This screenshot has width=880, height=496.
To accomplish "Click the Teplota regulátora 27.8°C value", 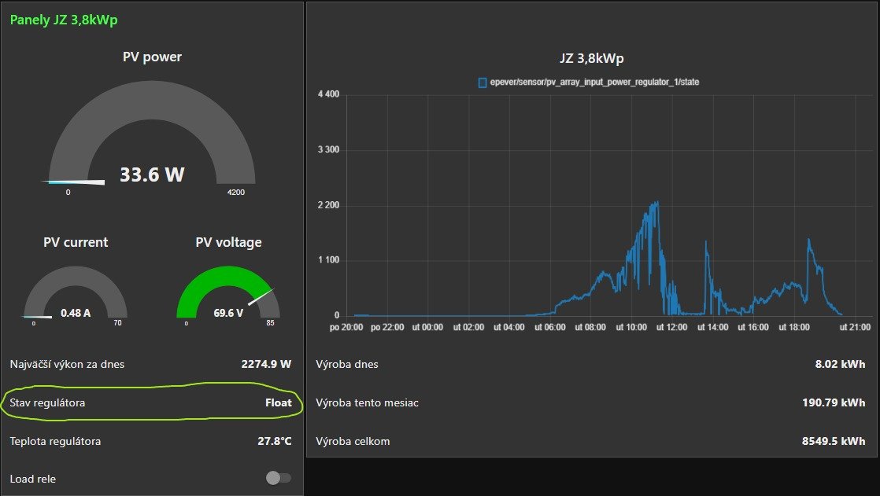I will click(x=275, y=441).
